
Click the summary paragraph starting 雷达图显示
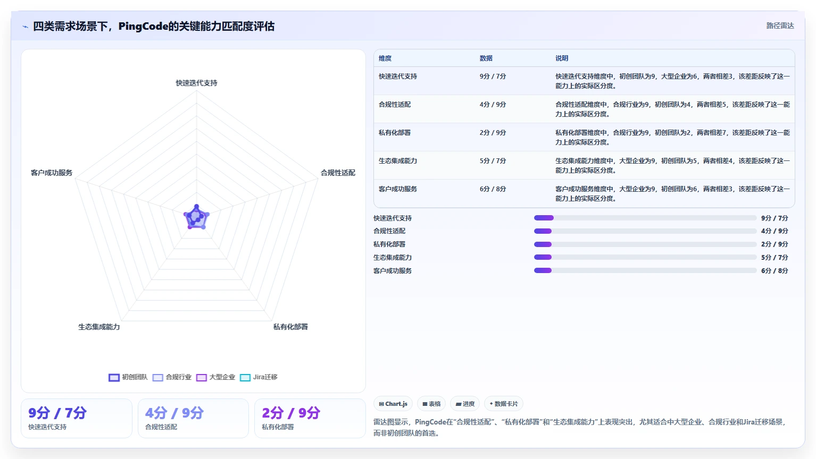coord(580,428)
